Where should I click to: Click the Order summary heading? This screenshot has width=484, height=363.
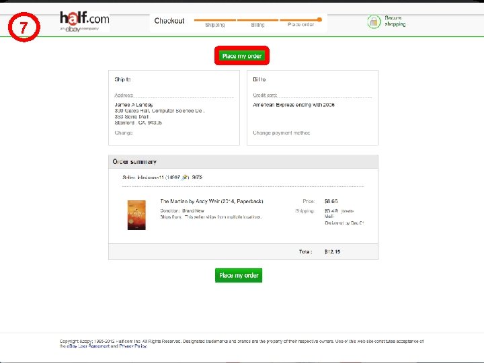pyautogui.click(x=134, y=162)
